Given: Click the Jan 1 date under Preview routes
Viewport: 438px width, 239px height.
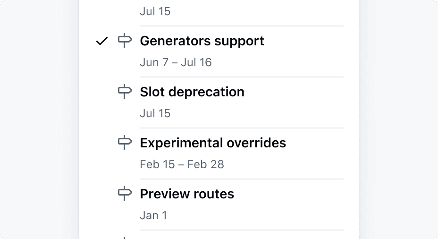Looking at the screenshot, I should [x=153, y=215].
